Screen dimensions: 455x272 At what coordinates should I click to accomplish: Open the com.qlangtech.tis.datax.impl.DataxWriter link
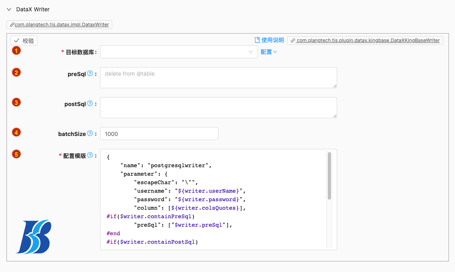[59, 25]
